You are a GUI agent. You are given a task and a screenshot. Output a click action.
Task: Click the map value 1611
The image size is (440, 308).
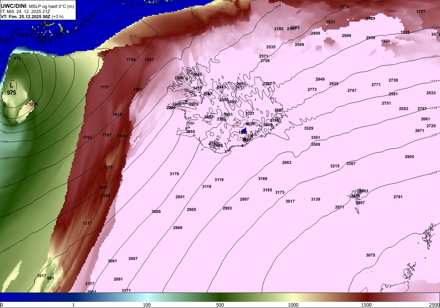103,188
